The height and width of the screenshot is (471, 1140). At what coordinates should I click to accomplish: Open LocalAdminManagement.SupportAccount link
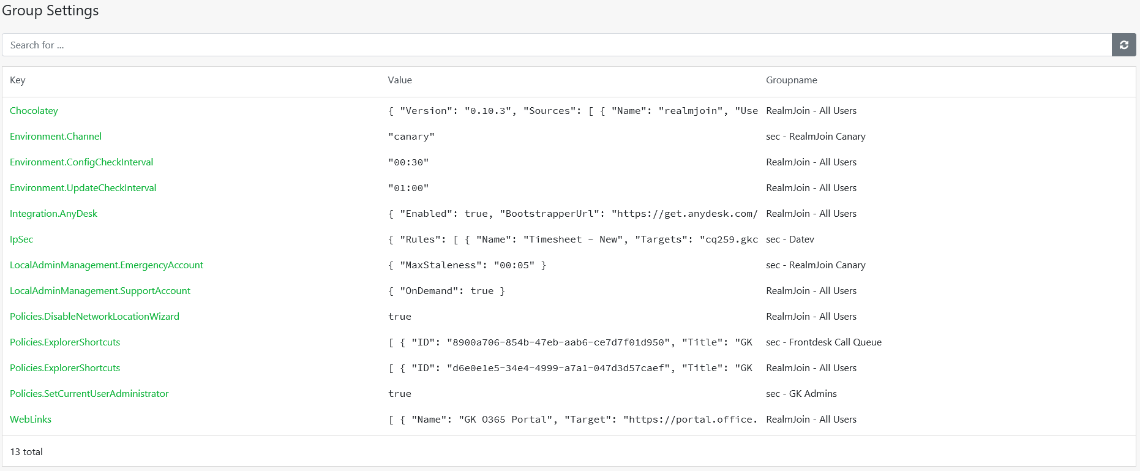pyautogui.click(x=100, y=291)
